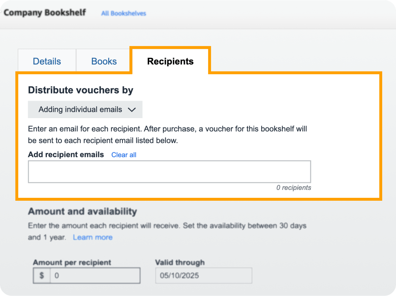Click the Amount per recipient field
Viewport: 396px width, 296px height.
tap(94, 276)
